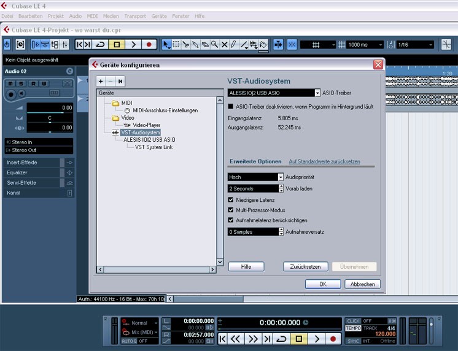Start playback from the project toolbar
Screen dimensions: 458x351
pos(133,45)
